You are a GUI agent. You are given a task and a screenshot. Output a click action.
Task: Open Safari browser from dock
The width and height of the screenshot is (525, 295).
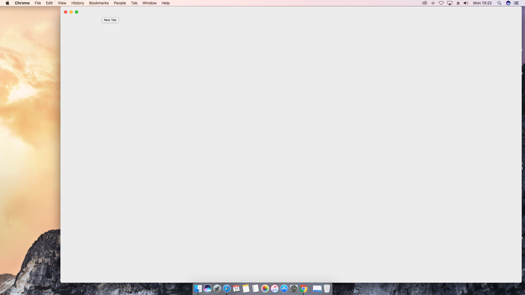pyautogui.click(x=226, y=288)
